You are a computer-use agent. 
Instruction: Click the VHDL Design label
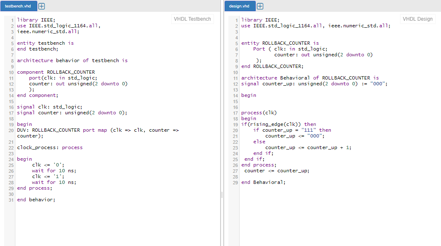click(x=417, y=19)
